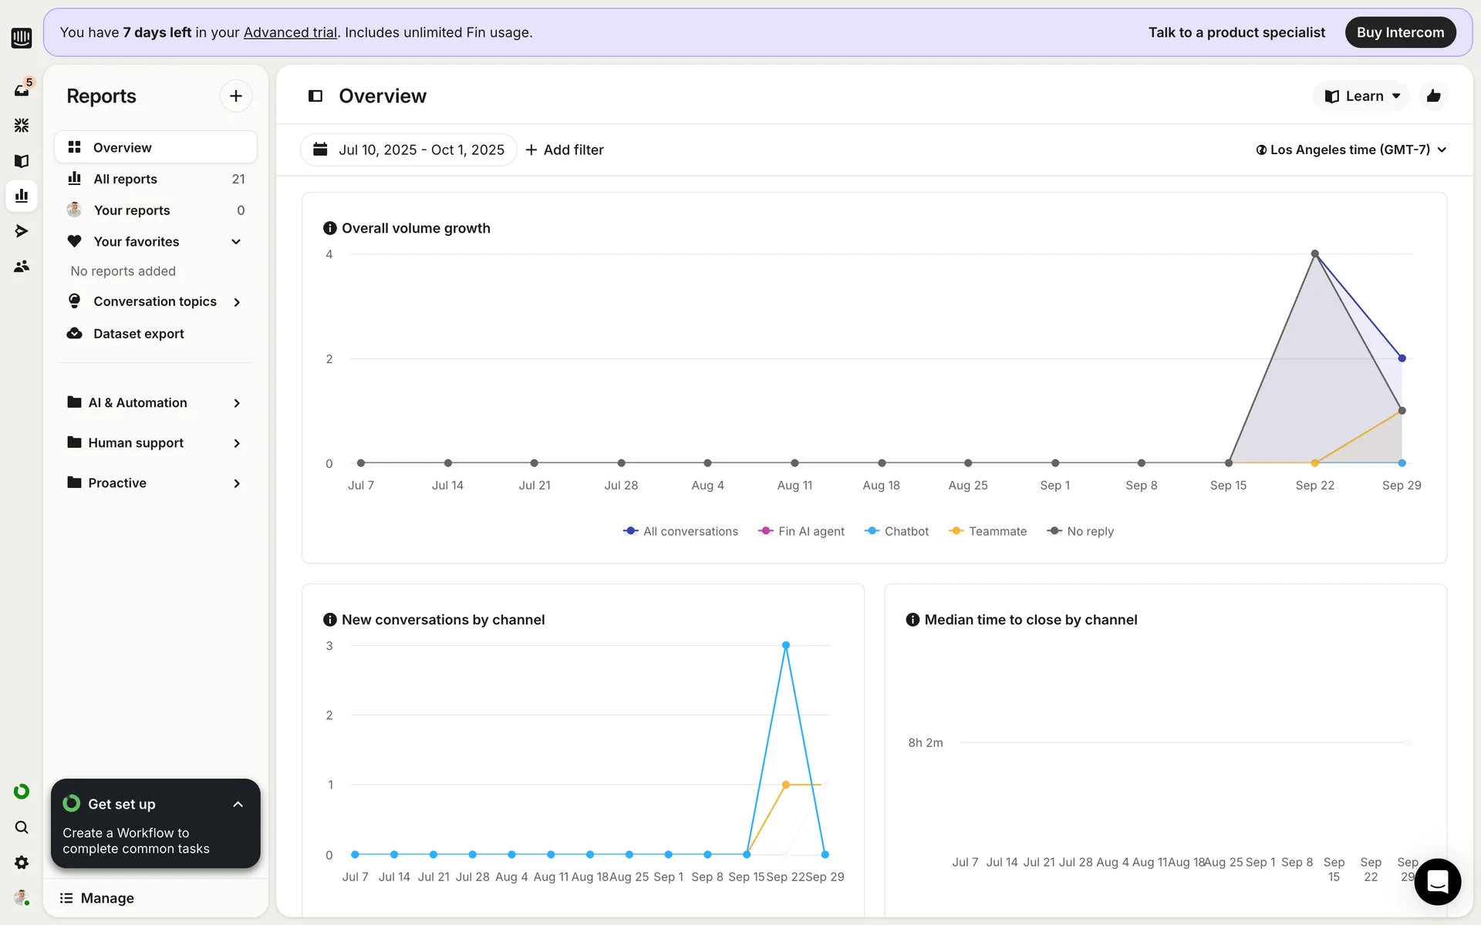Open the Inbox icon with badge
Viewport: 1481px width, 925px height.
point(22,90)
